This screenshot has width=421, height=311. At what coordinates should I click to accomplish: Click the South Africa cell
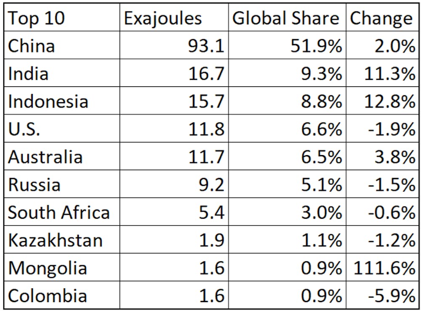tap(62, 212)
